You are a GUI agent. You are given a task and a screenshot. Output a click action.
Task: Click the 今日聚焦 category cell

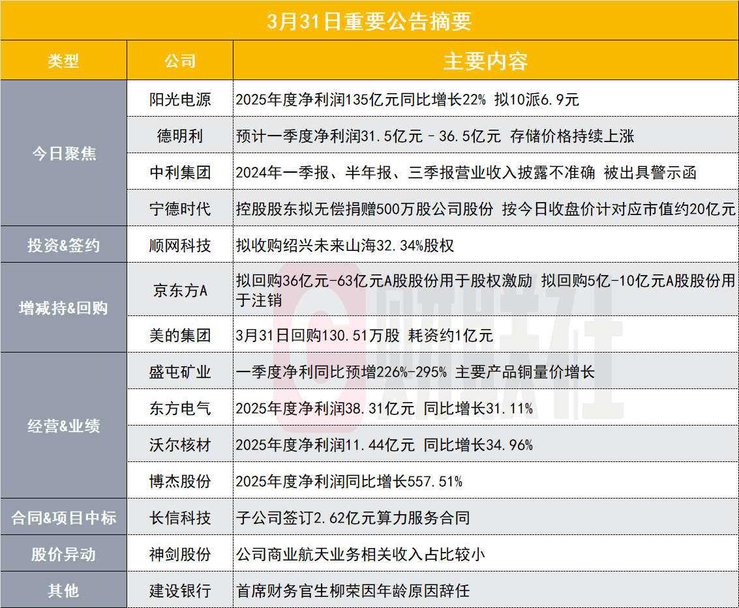pos(63,154)
